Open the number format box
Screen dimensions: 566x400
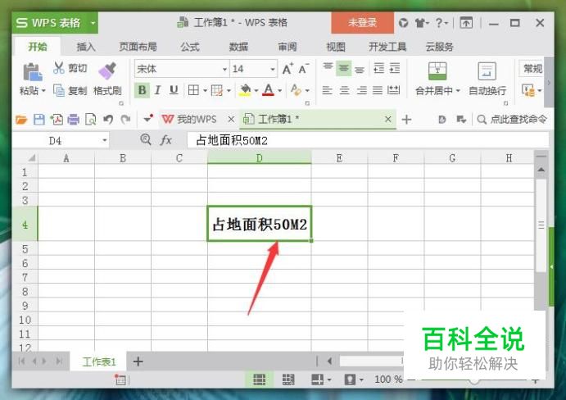pos(532,69)
